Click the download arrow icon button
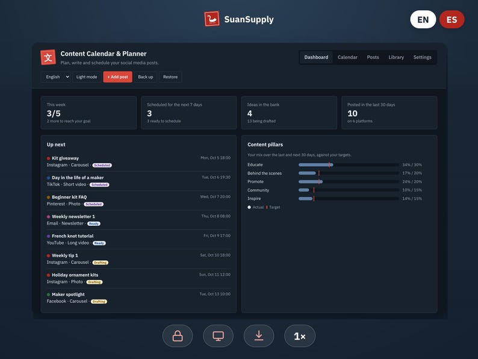Viewport: 478px width, 359px height. click(259, 336)
